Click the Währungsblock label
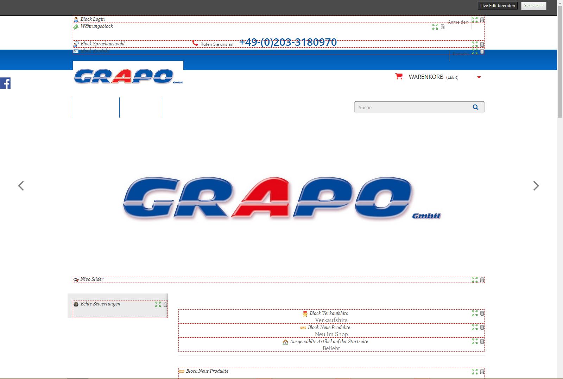Viewport: 563px width, 379px height. pos(97,26)
